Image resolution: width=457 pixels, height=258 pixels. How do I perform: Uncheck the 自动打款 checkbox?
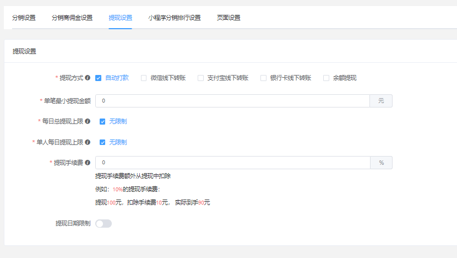98,78
